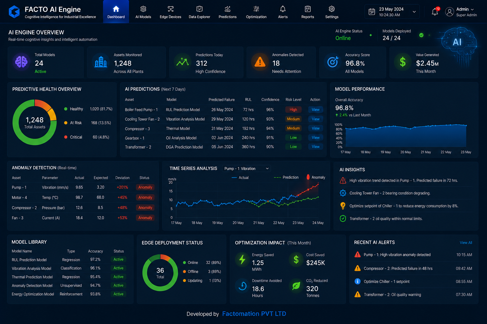The image size is (487, 324).
Task: Click the clock Downtime Avoided icon
Action: tap(242, 286)
